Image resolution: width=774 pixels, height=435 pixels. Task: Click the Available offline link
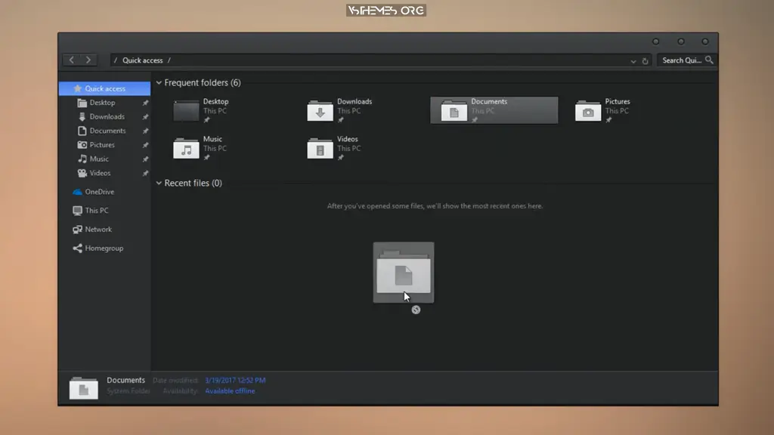(230, 390)
